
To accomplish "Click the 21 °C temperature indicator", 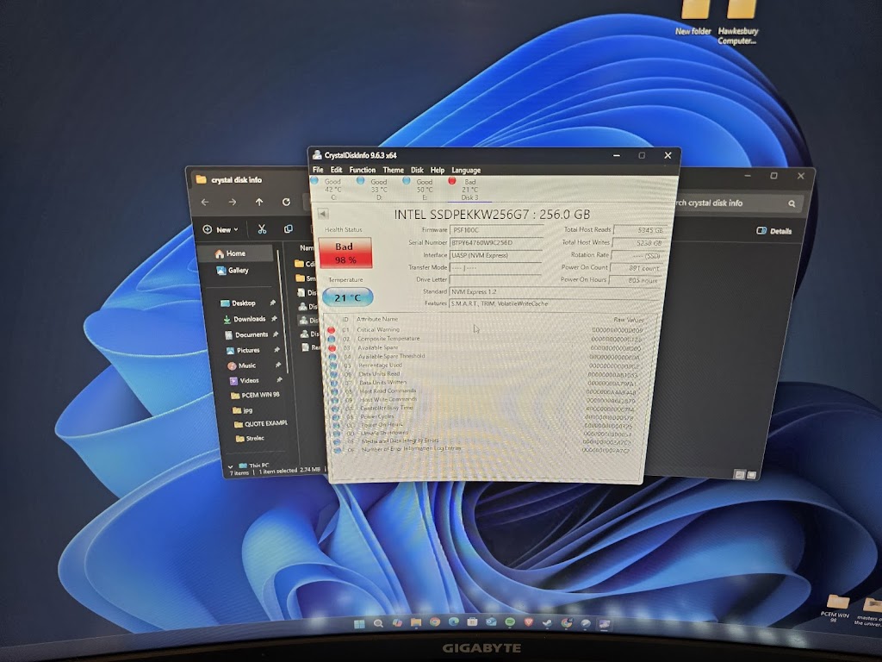I will point(348,297).
